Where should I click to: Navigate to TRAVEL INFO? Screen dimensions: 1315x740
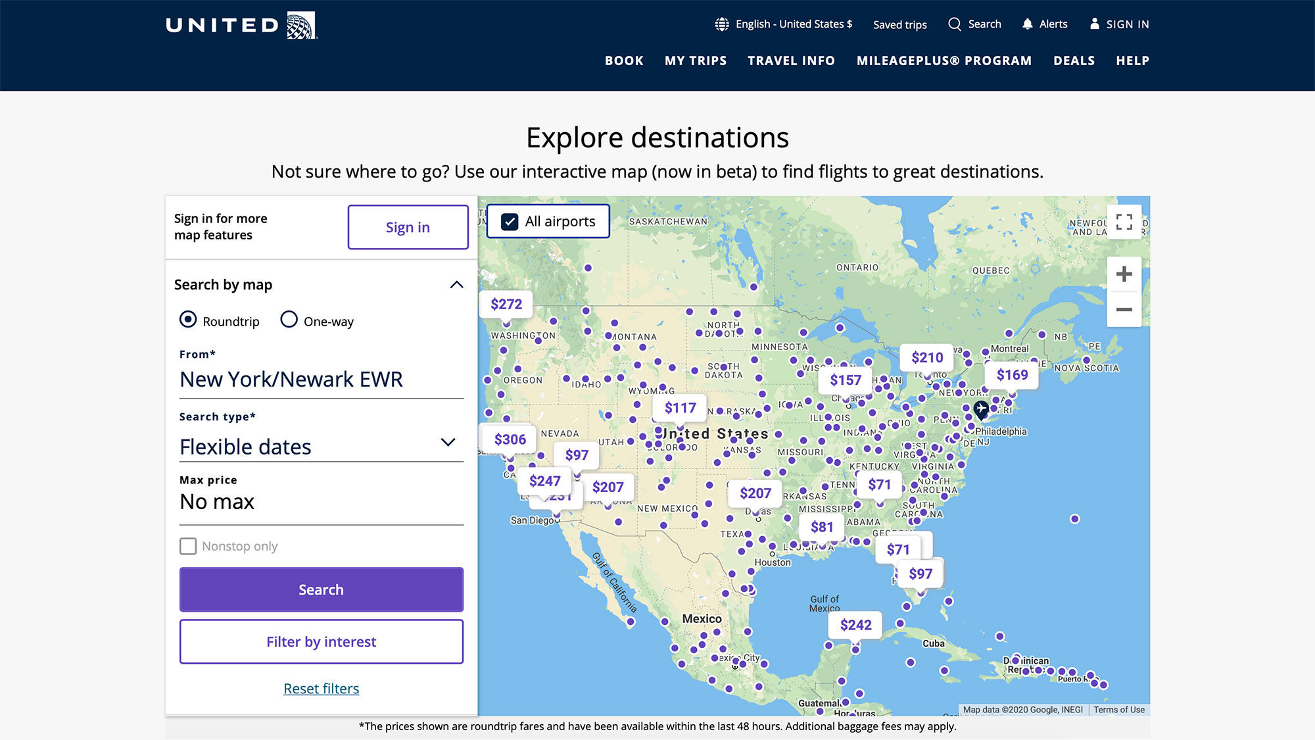point(790,60)
